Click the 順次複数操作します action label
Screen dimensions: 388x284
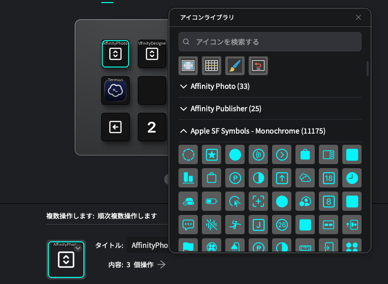[127, 216]
